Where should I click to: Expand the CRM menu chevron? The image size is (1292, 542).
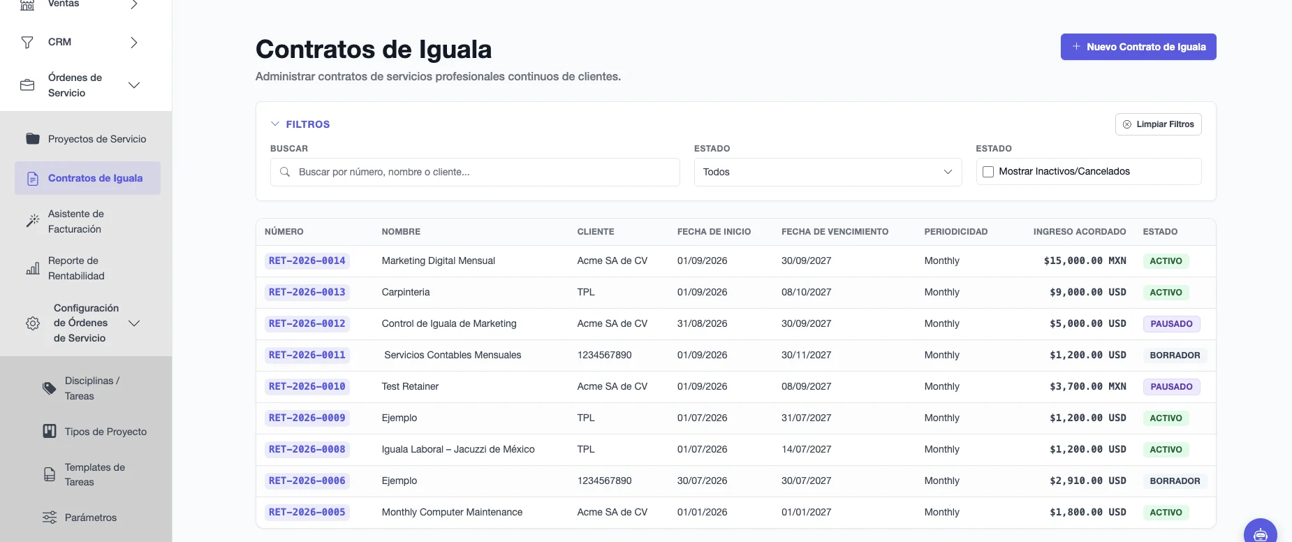click(134, 43)
